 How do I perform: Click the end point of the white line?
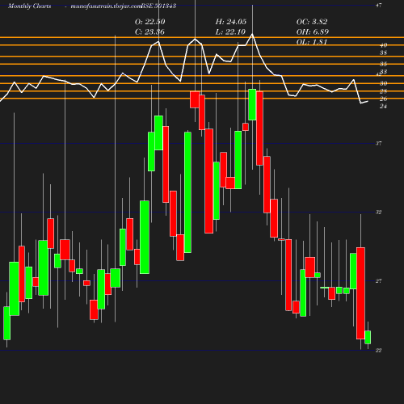(x=368, y=101)
